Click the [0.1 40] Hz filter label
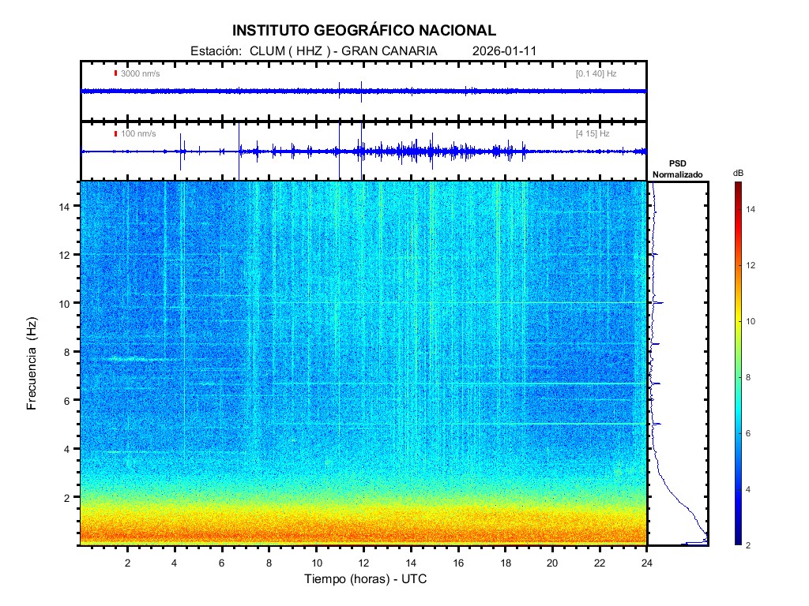Screen dimensions: 809x606 point(596,73)
